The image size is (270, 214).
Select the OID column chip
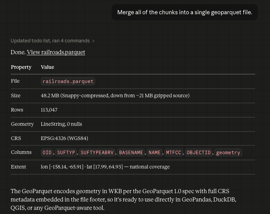click(x=47, y=153)
